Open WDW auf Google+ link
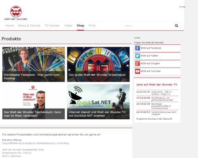This screenshot has height=158, width=198. click(x=150, y=64)
